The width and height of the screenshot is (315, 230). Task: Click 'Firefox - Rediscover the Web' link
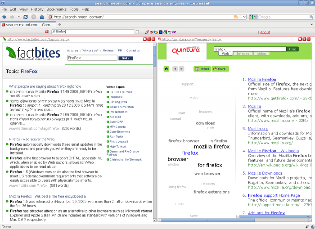click(32, 139)
